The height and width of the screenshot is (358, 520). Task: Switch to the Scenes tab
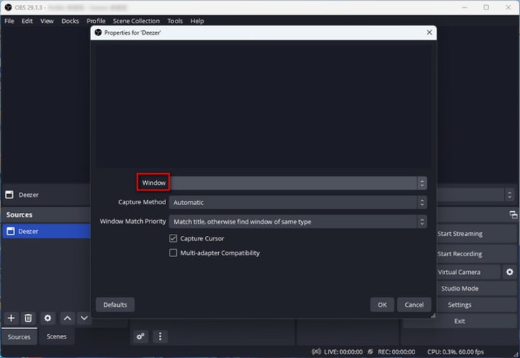(x=56, y=336)
